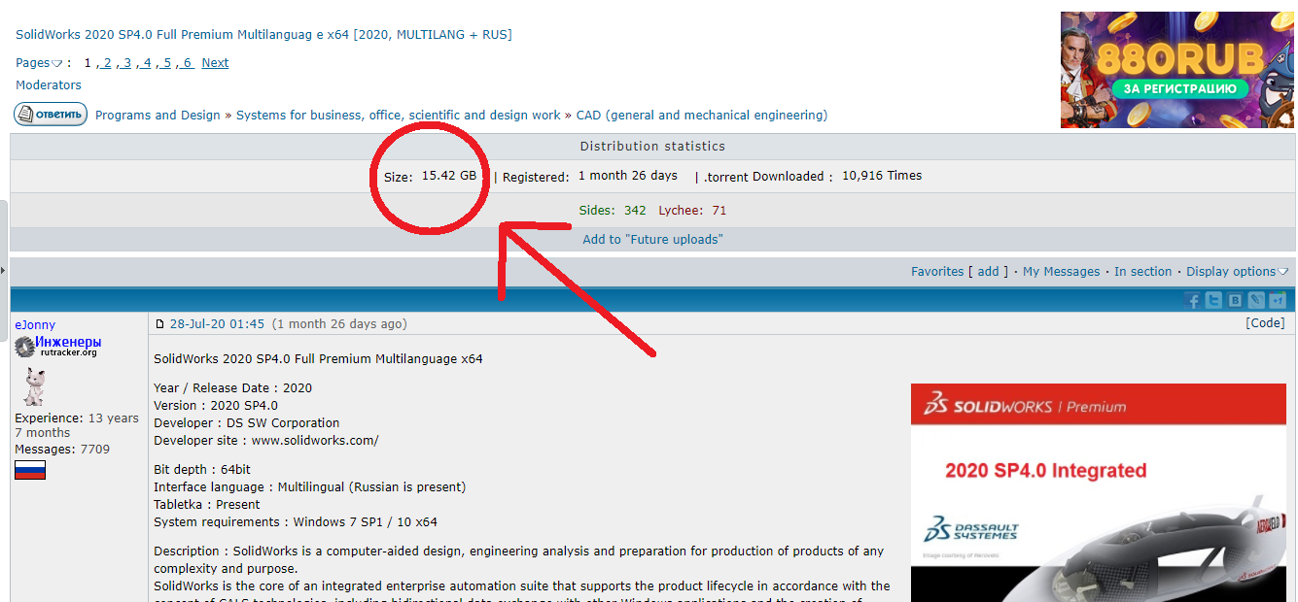This screenshot has width=1298, height=602.
Task: Click the add link beside Favorites
Action: click(x=988, y=272)
